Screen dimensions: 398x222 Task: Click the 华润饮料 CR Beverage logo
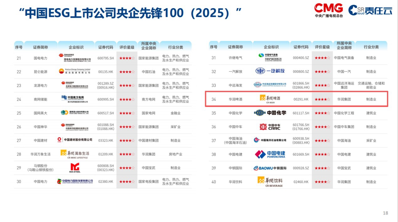coord(270,181)
